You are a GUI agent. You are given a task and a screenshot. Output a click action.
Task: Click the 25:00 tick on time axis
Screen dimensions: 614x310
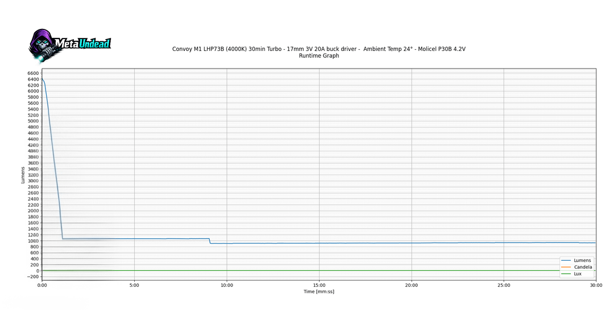click(x=503, y=285)
